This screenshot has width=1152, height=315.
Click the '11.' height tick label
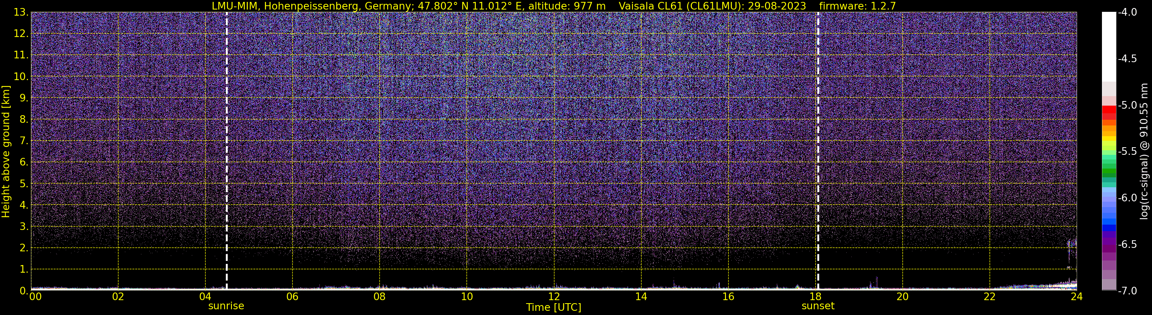[21, 55]
